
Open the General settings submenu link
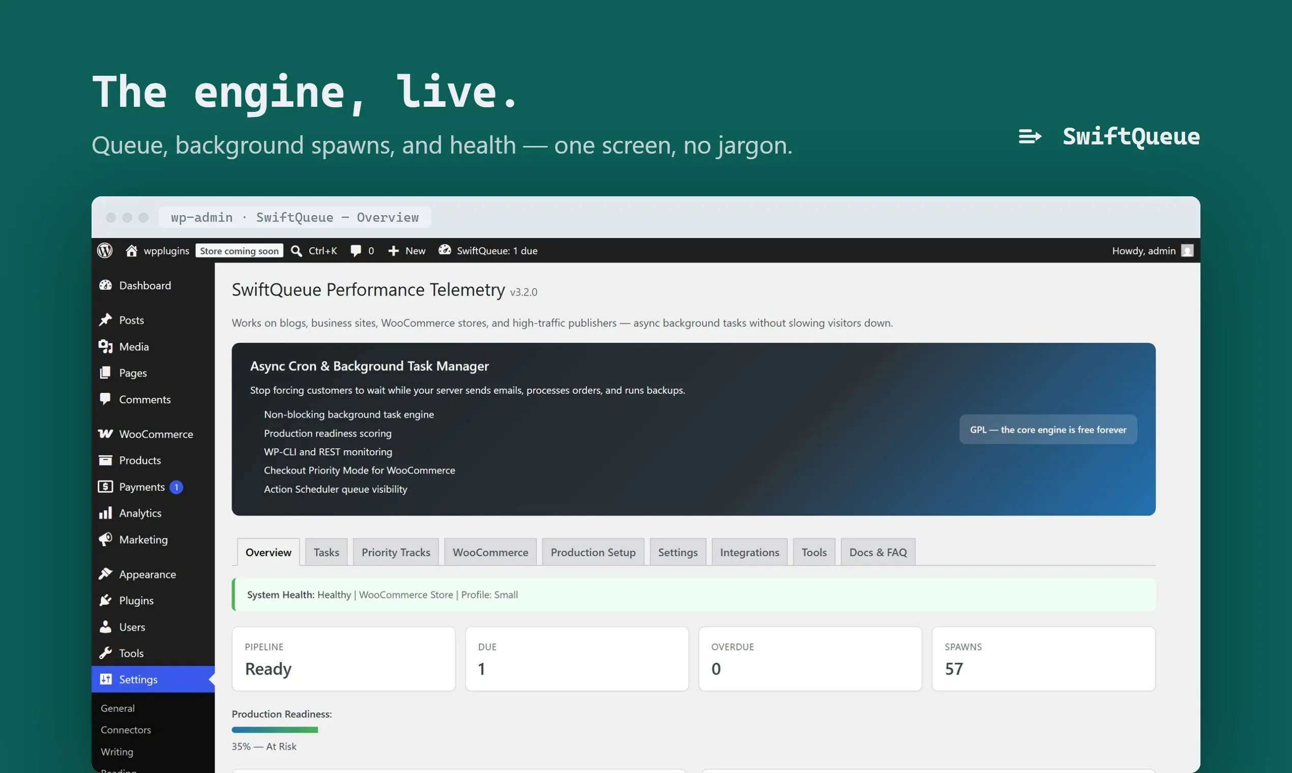click(x=118, y=708)
